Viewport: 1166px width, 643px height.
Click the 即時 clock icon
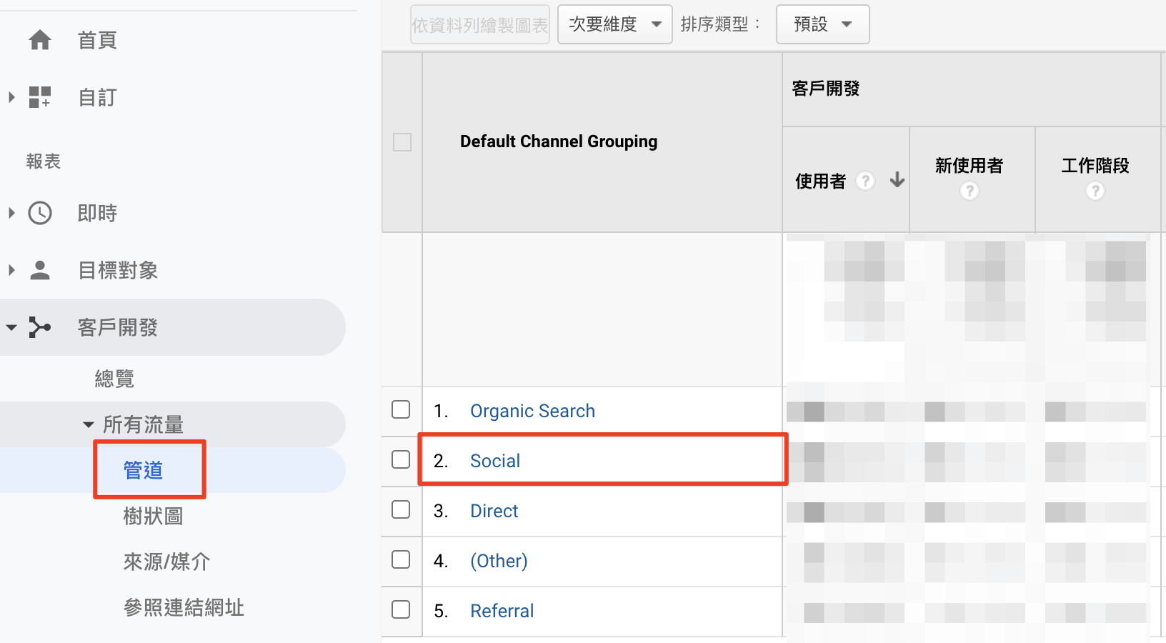click(40, 213)
